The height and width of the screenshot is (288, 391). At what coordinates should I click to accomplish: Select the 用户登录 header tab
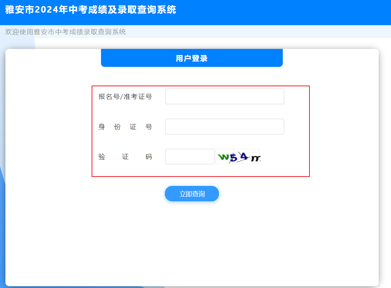click(x=192, y=58)
